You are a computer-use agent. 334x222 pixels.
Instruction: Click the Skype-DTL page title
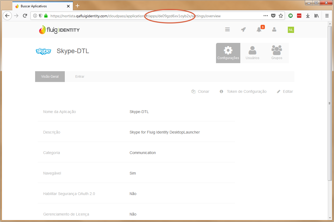pos(73,51)
